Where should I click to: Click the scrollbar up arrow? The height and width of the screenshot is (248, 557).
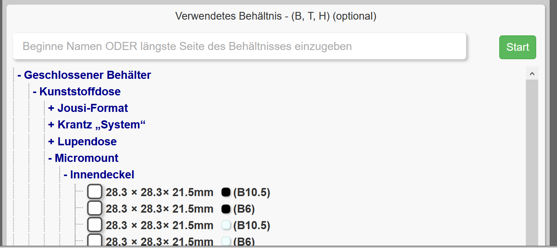point(532,73)
